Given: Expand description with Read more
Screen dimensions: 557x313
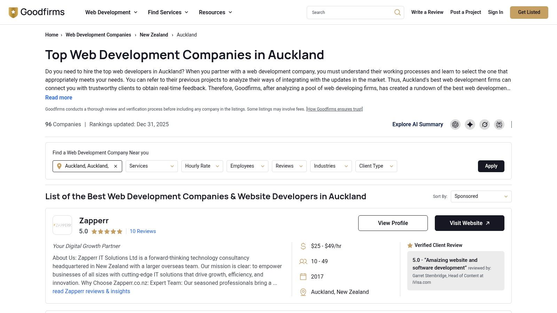Looking at the screenshot, I should click(59, 98).
